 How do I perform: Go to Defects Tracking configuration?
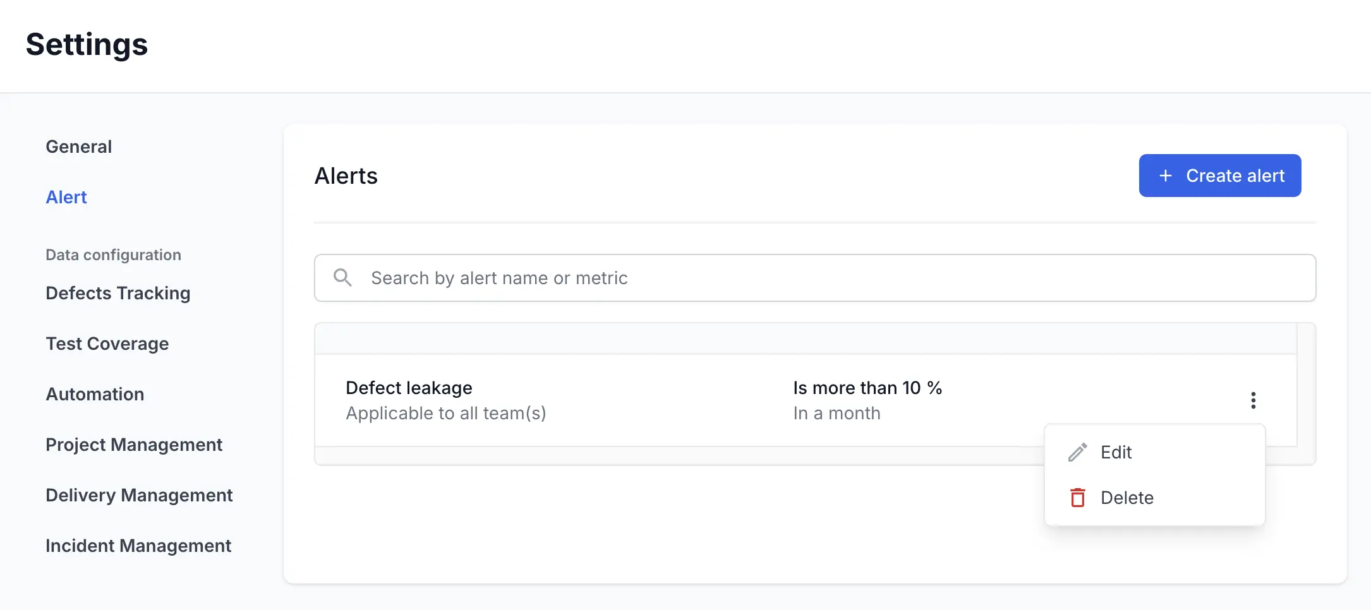pyautogui.click(x=118, y=293)
